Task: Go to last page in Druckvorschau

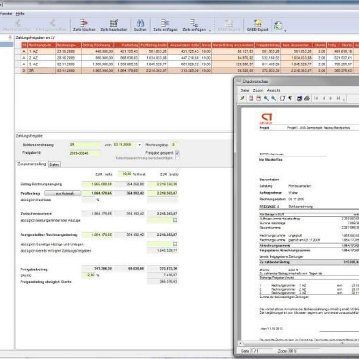Action: (338, 98)
